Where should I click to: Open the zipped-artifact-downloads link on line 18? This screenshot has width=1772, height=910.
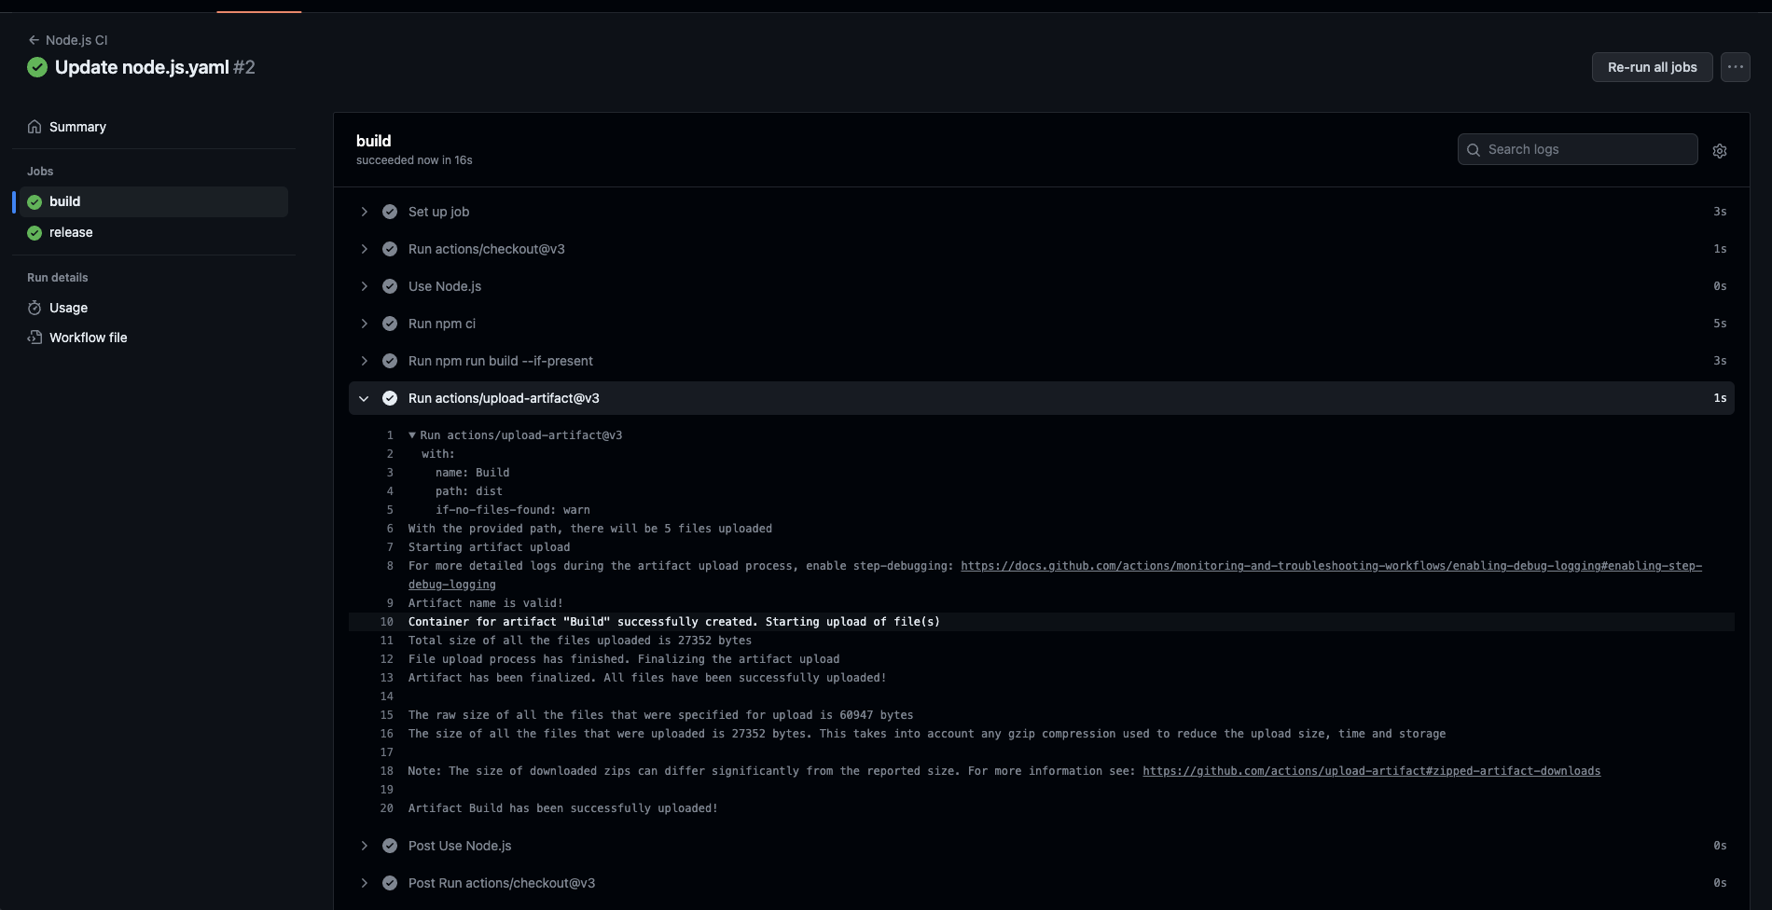click(1371, 771)
